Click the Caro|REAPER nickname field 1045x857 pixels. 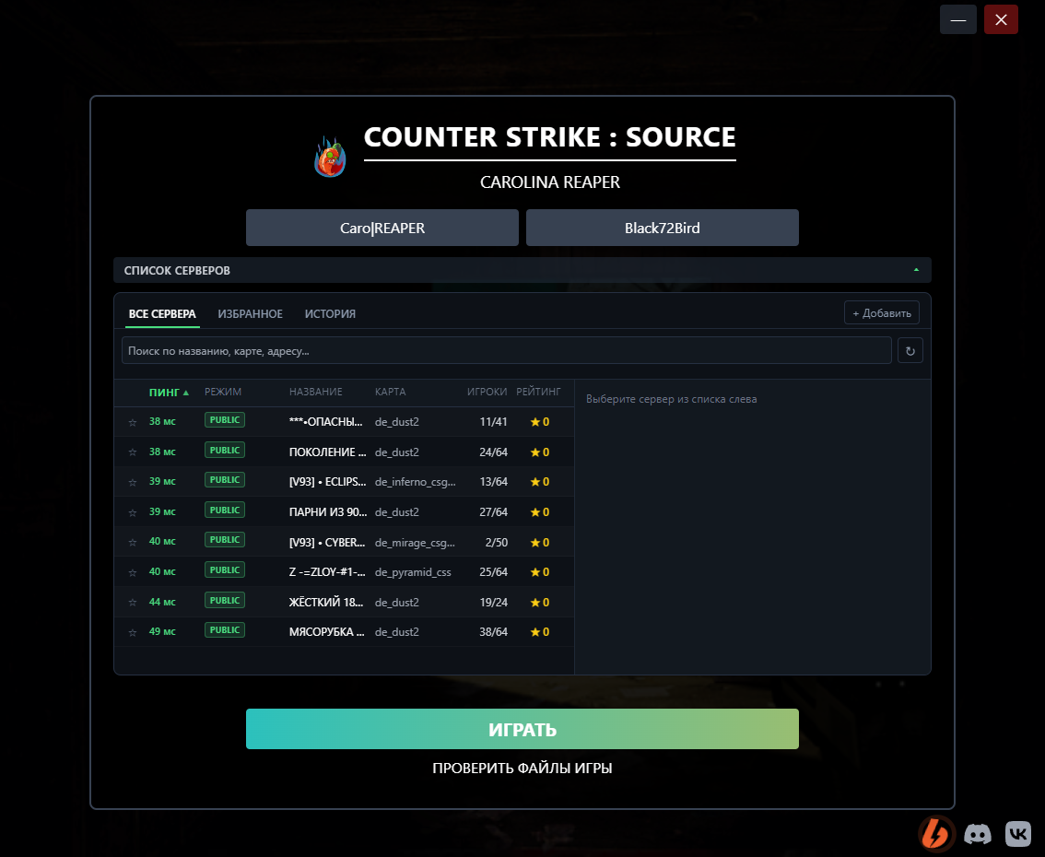click(382, 228)
